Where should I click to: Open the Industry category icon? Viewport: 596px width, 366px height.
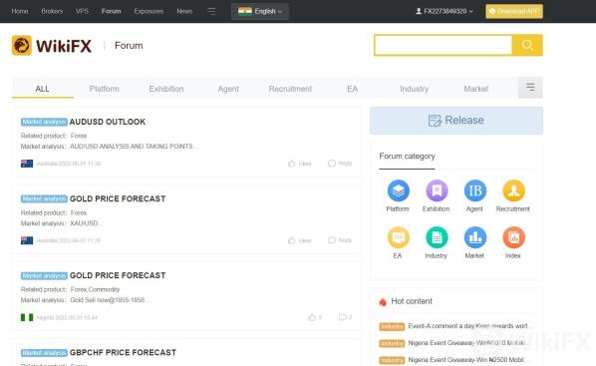pyautogui.click(x=437, y=237)
